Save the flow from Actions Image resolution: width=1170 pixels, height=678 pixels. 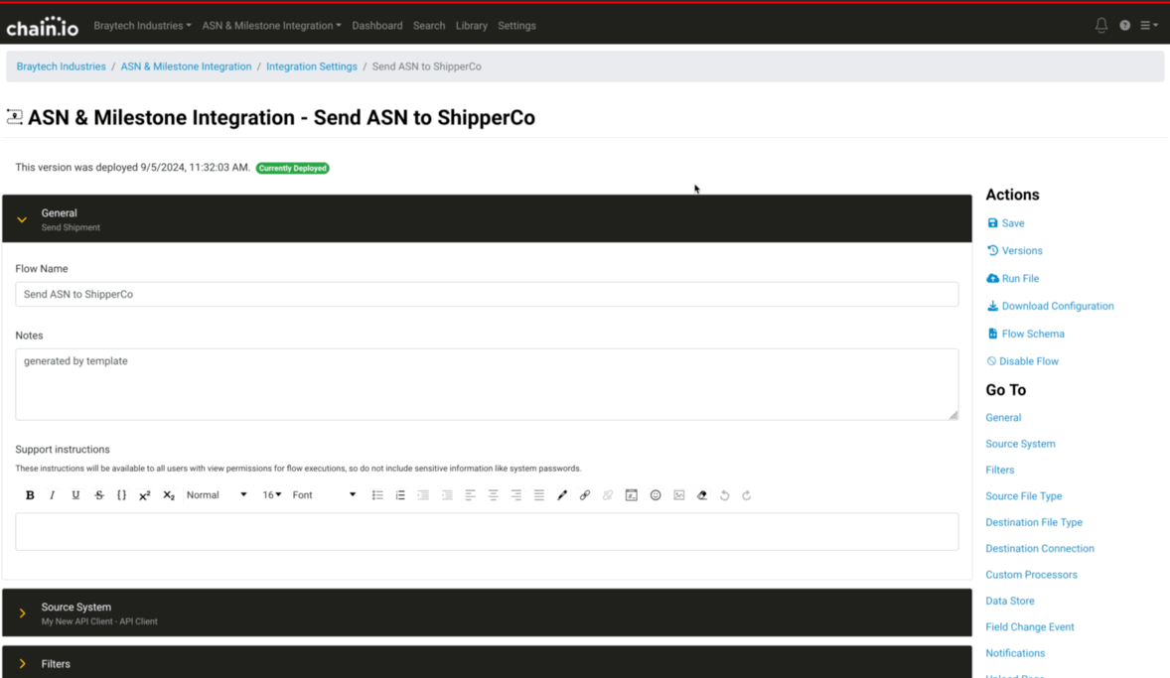click(1006, 223)
